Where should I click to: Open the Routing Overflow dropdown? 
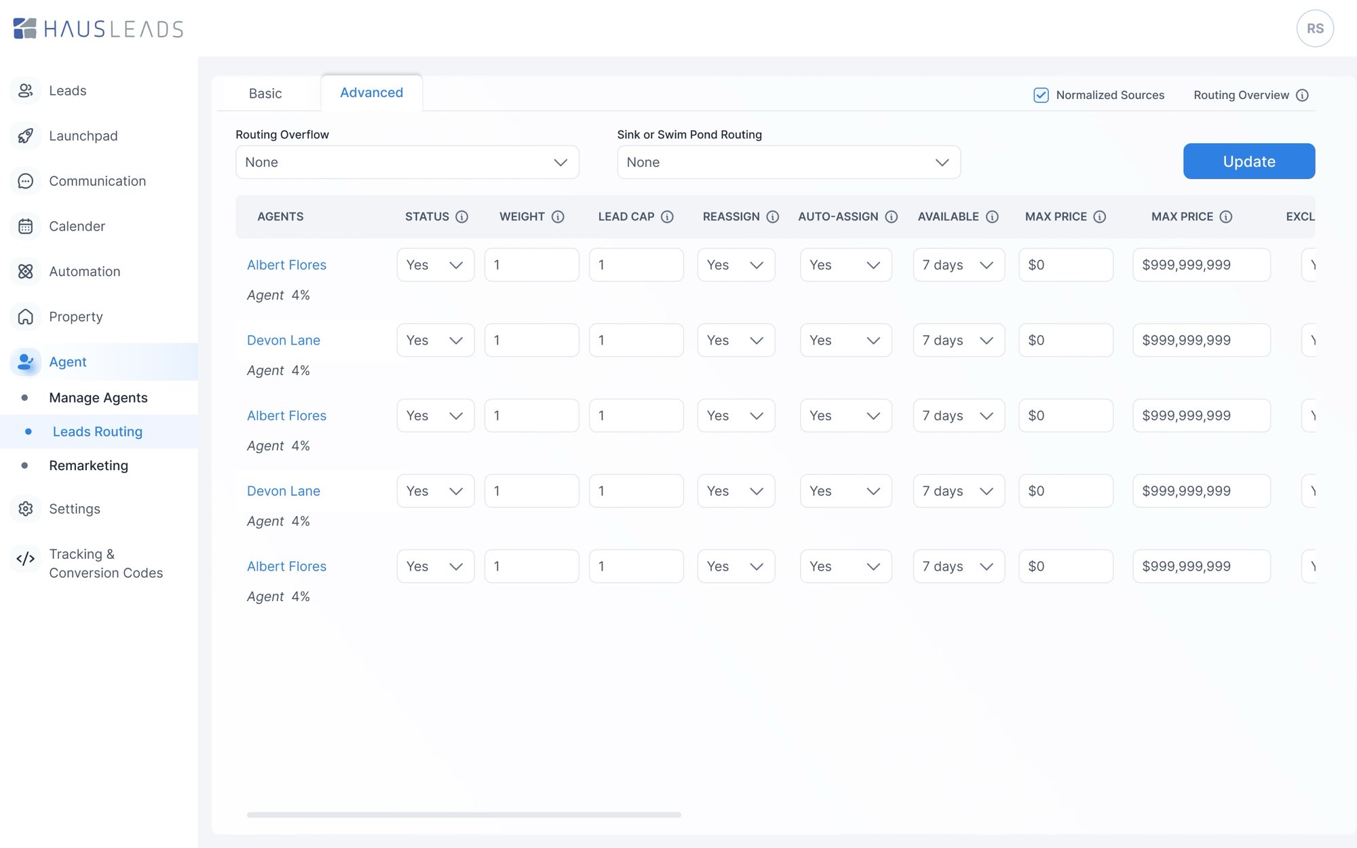[x=407, y=162]
